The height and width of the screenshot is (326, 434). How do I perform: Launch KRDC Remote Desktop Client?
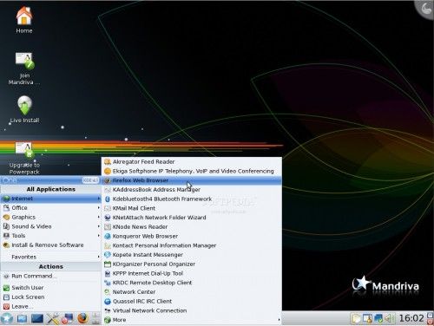click(192, 283)
